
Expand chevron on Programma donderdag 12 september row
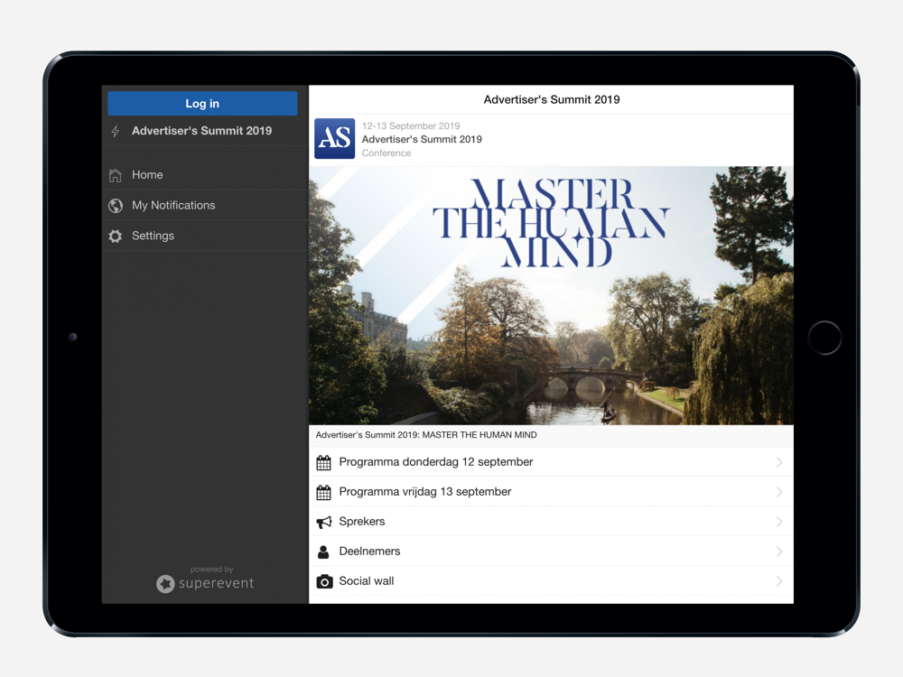click(779, 462)
